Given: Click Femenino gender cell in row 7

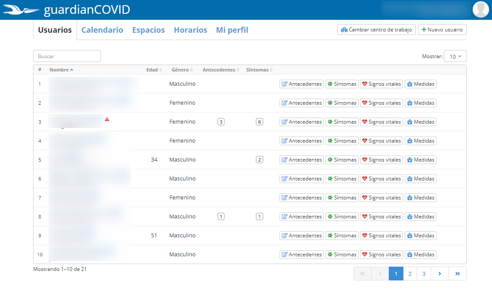Looking at the screenshot, I should pos(182,197).
